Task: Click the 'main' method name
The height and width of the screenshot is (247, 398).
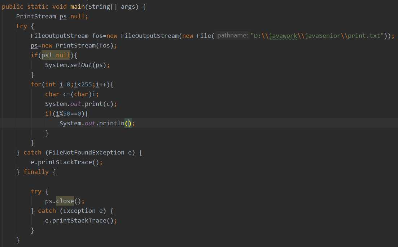Action: (x=78, y=6)
